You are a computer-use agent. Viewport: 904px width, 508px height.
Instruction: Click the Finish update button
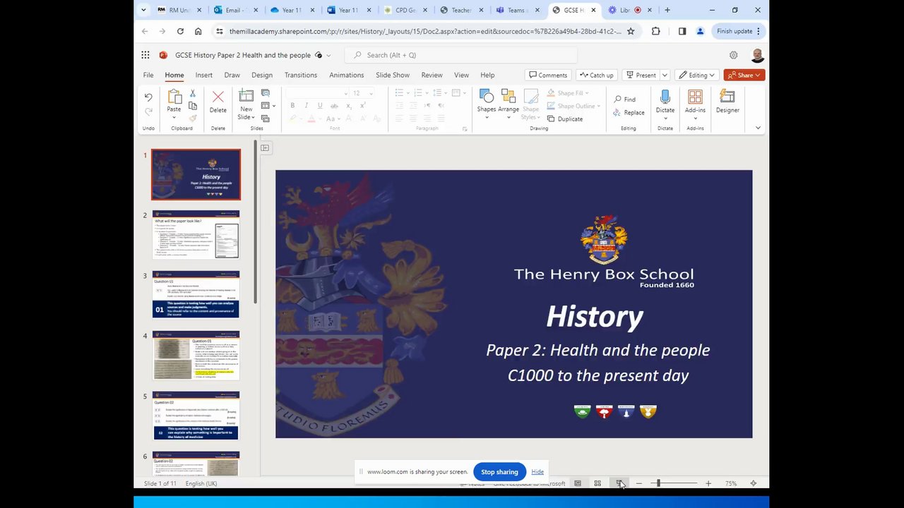[x=738, y=31]
